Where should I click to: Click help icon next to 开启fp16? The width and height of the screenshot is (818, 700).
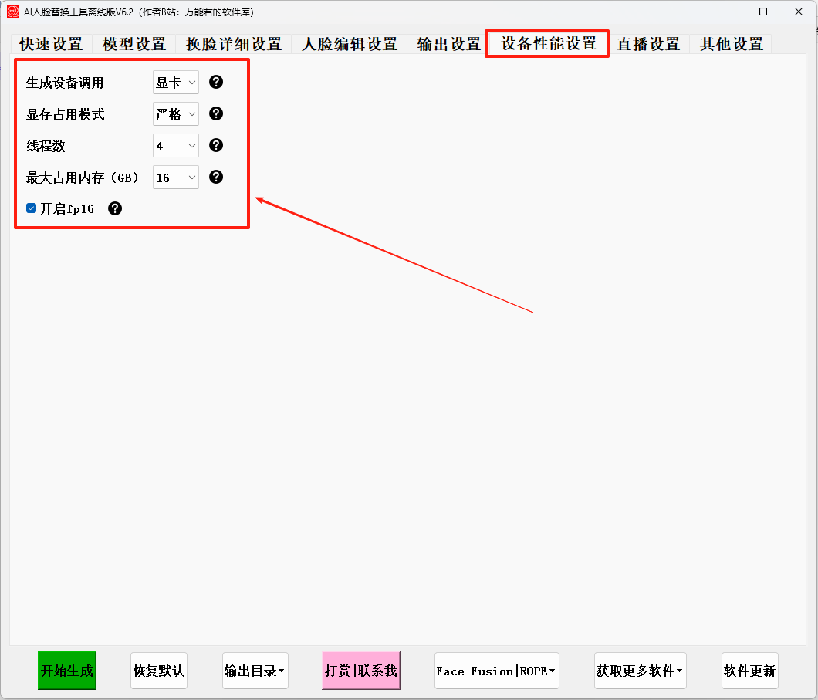115,208
